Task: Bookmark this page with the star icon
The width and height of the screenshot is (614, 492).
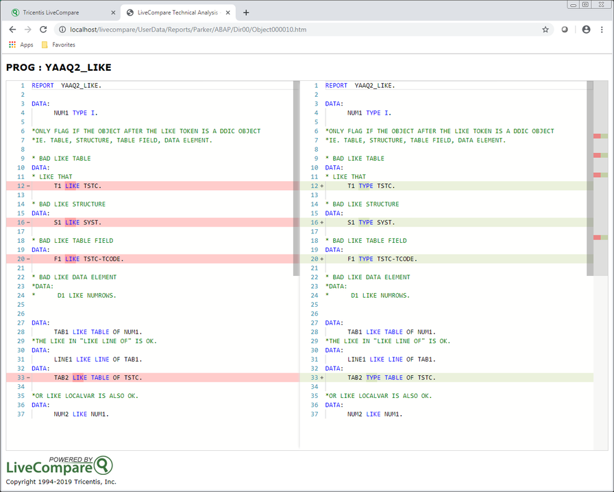Action: 545,30
